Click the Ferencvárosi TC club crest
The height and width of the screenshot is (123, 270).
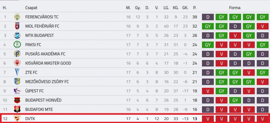[x=17, y=17]
